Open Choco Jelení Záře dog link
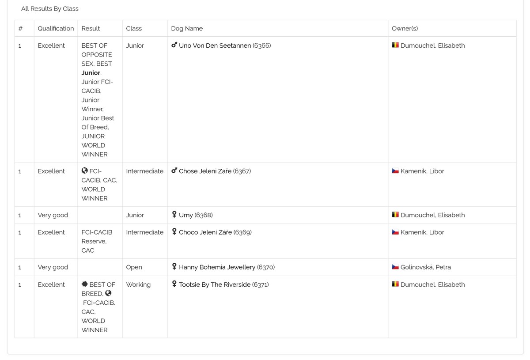Screen dimensions: 530x360 click(x=205, y=232)
